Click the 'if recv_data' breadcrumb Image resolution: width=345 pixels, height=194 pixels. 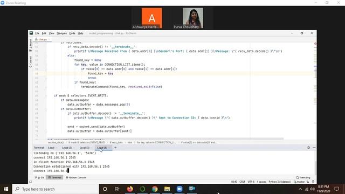coord(116,142)
